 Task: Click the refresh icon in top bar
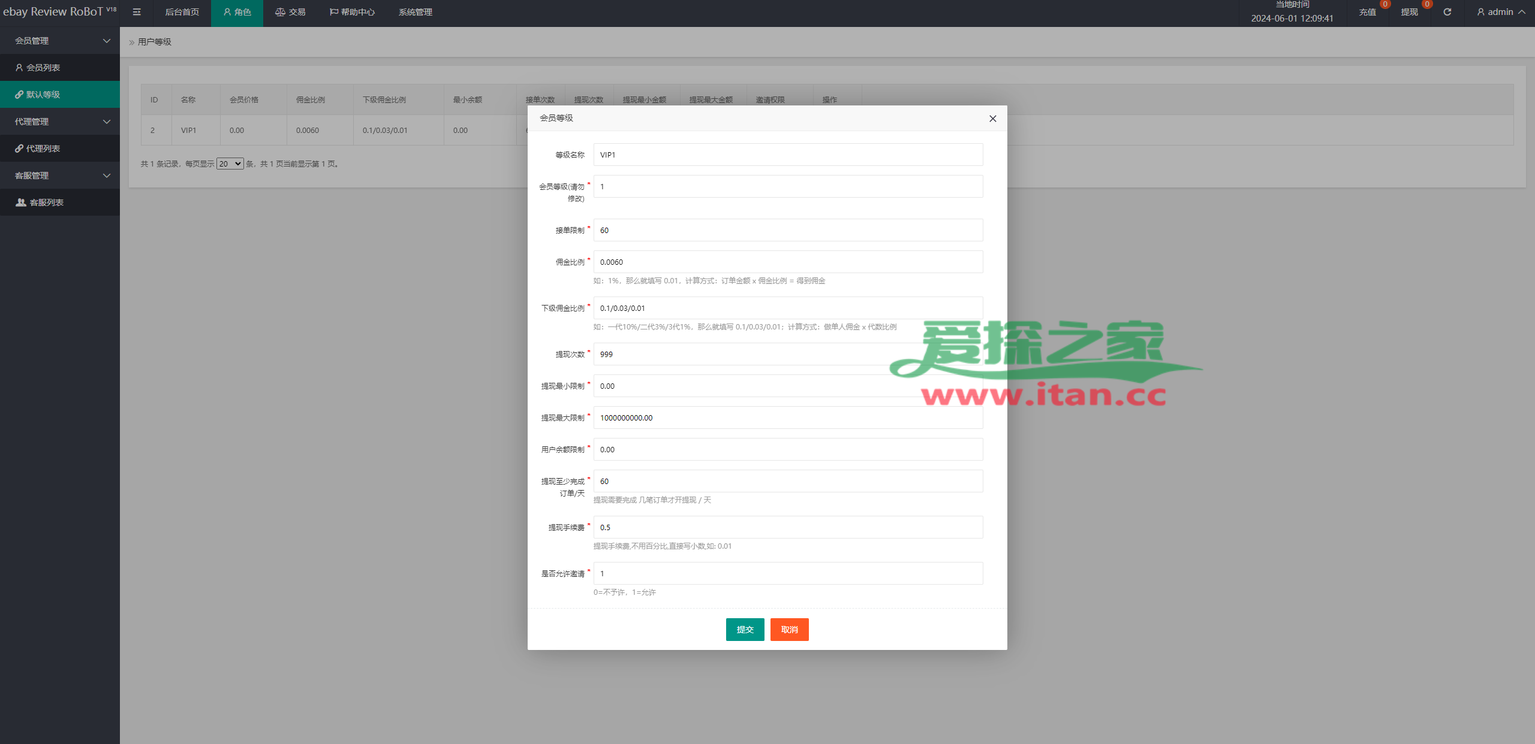coord(1447,12)
